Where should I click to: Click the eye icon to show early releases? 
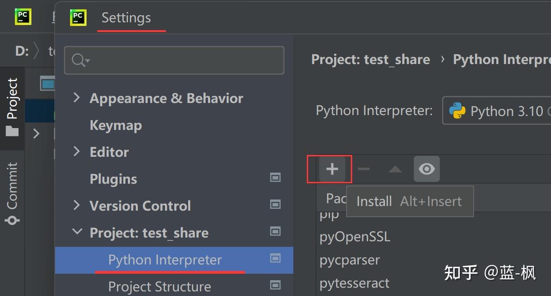point(426,169)
